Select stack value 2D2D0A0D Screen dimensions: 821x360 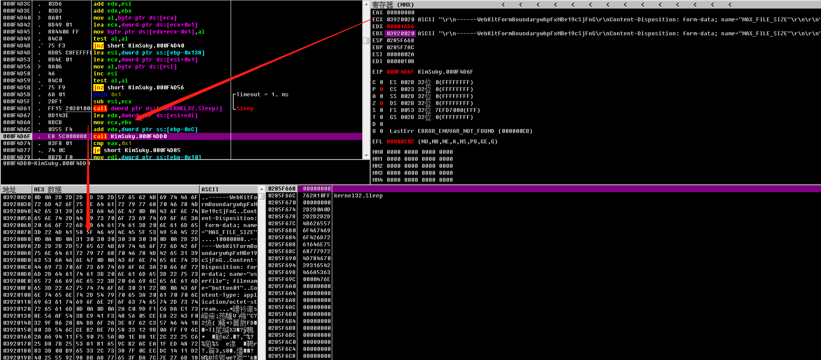point(317,210)
